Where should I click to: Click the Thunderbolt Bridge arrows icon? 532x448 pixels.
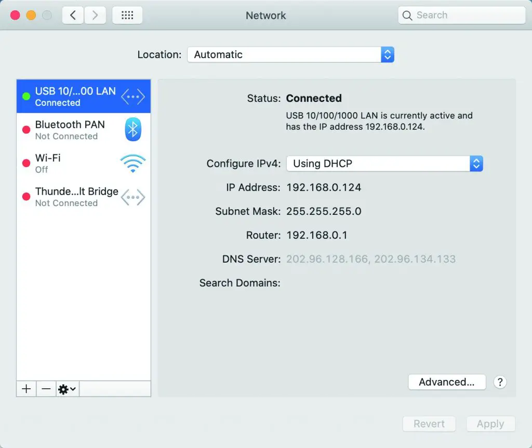[x=133, y=197]
